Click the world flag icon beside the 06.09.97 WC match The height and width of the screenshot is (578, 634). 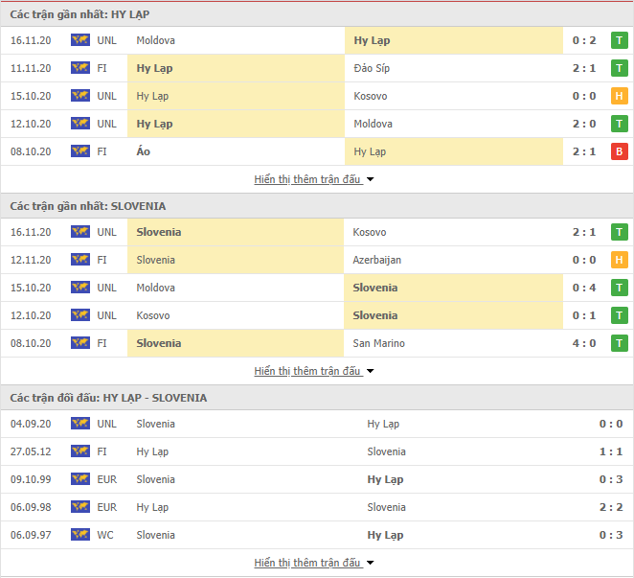[x=80, y=535]
